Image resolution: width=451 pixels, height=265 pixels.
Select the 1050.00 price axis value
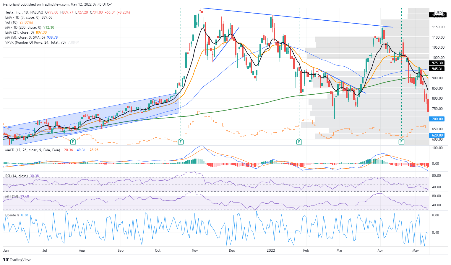click(438, 47)
